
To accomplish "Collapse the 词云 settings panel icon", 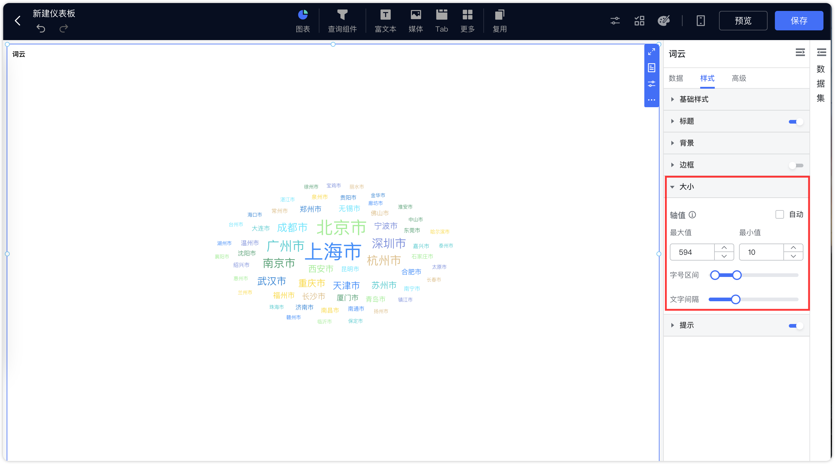I will (x=800, y=53).
